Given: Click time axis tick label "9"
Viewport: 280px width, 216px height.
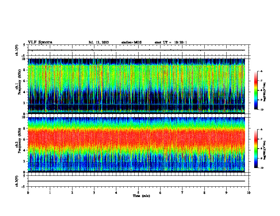Looking at the screenshot, I should (x=226, y=193).
